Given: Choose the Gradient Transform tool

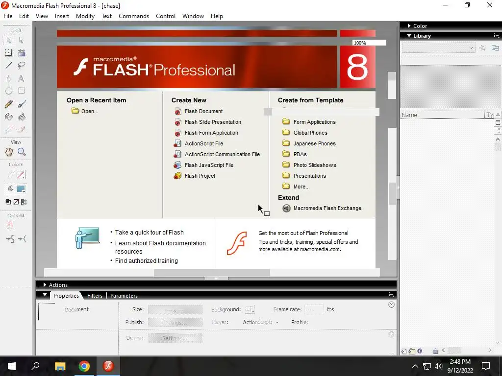Looking at the screenshot, I should 22,53.
